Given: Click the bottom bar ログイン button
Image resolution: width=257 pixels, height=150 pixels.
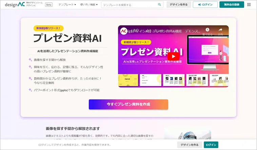Looking at the screenshot, I should tap(211, 145).
